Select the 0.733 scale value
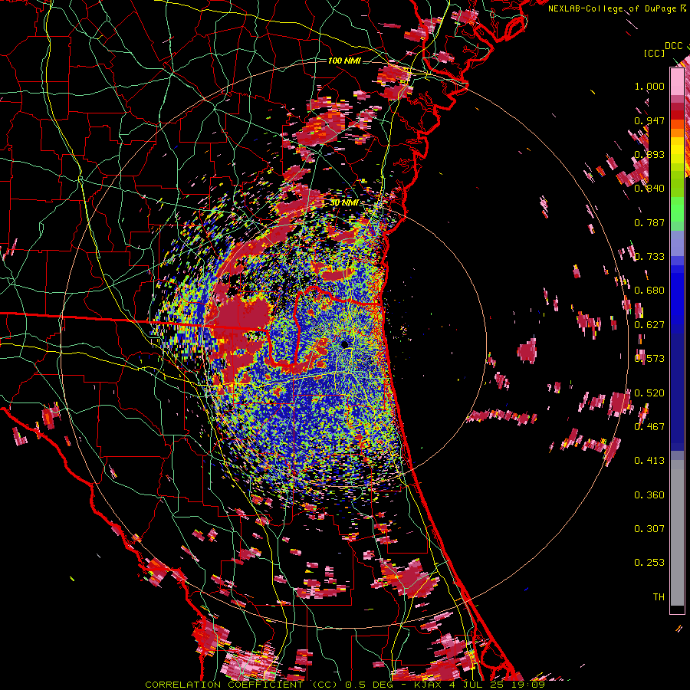 coord(649,257)
